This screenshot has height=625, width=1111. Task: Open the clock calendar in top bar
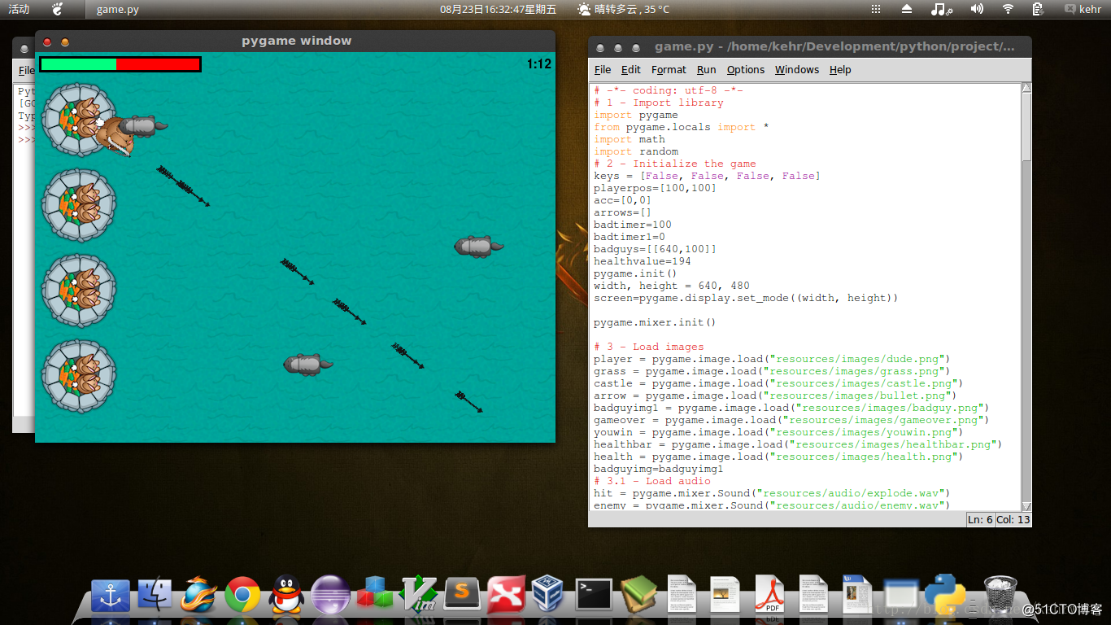point(499,9)
